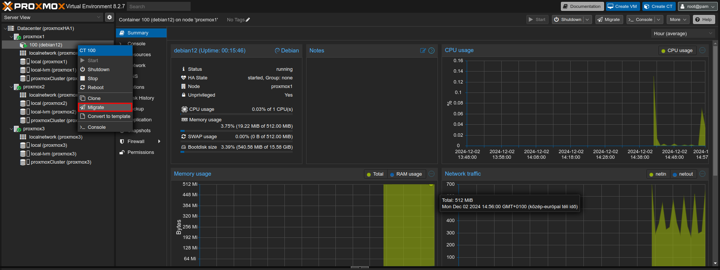Open the Server View dropdown
The height and width of the screenshot is (270, 720).
click(x=99, y=17)
